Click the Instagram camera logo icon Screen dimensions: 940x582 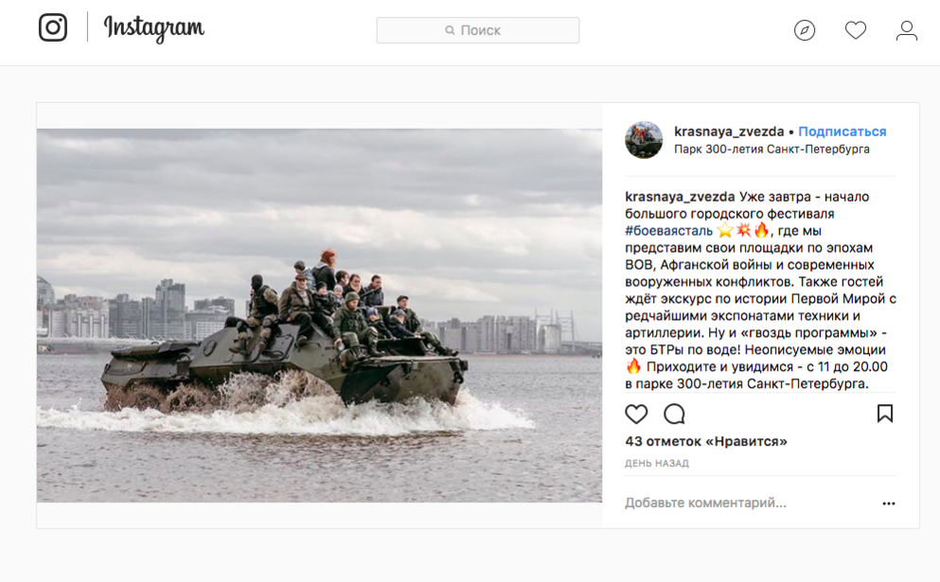click(53, 27)
